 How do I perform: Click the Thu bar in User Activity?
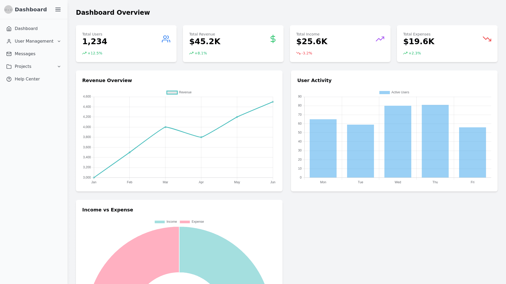pyautogui.click(x=435, y=141)
